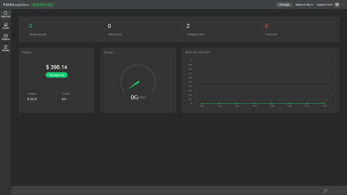Image resolution: width=347 pixels, height=195 pixels.
Task: Click the FoxRenderfarm logo
Action: pyautogui.click(x=16, y=5)
